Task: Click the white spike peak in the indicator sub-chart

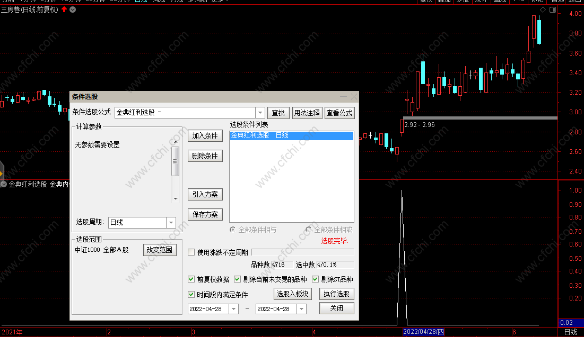Action: (x=402, y=191)
